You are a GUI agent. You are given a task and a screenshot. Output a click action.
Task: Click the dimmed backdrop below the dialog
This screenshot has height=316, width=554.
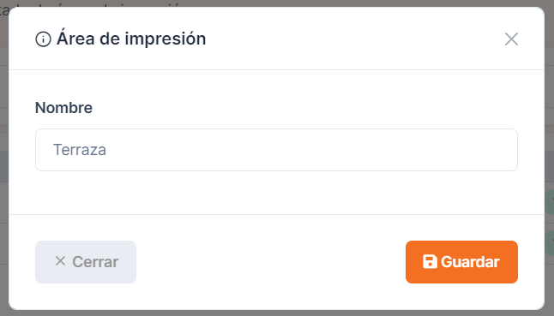pos(277,313)
